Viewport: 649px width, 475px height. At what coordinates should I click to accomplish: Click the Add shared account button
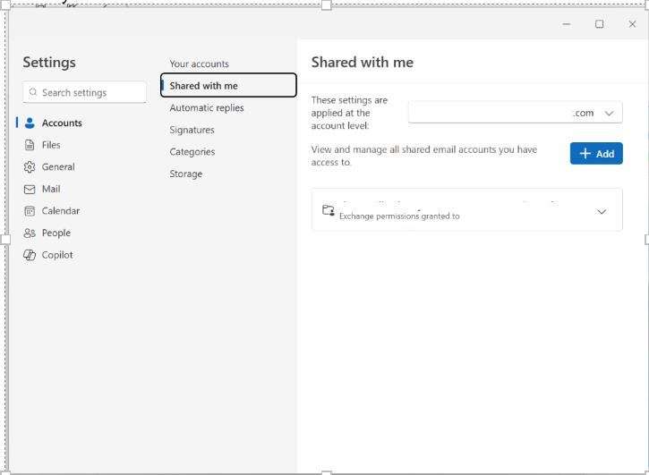(596, 154)
